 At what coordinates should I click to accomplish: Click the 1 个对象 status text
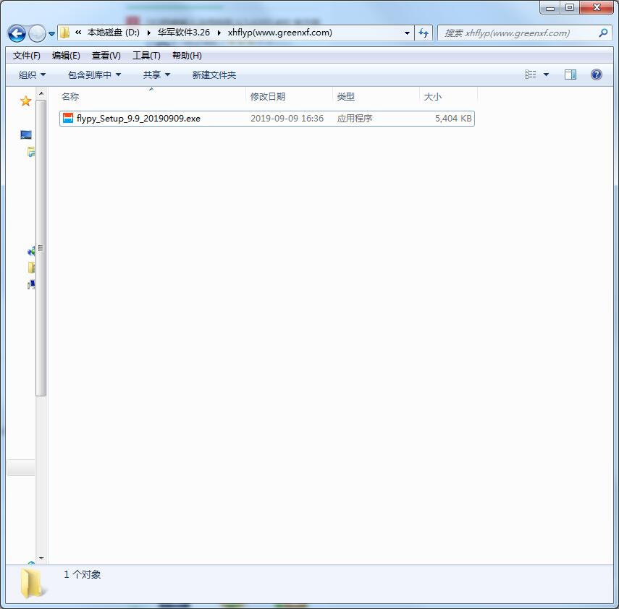(x=82, y=574)
